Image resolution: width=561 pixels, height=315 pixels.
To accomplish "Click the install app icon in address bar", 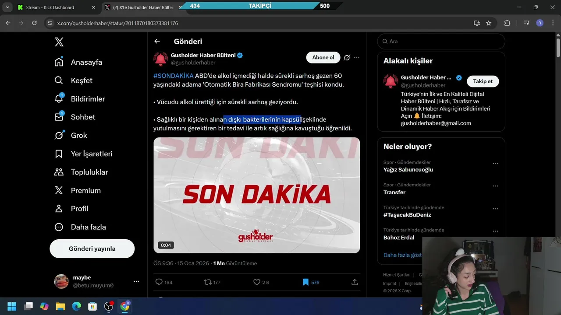I will click(x=477, y=23).
